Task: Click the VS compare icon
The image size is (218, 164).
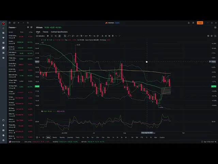Action: pos(56,36)
